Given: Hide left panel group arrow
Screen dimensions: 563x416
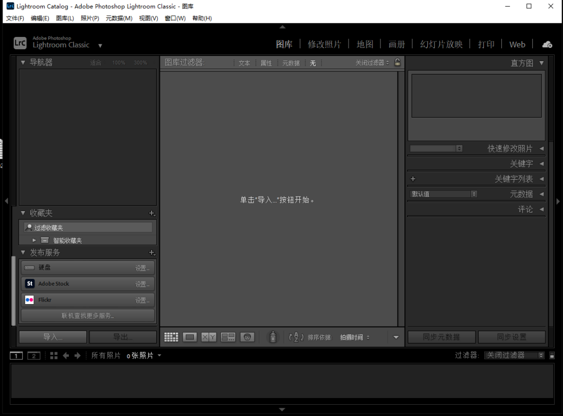Looking at the screenshot, I should point(6,201).
